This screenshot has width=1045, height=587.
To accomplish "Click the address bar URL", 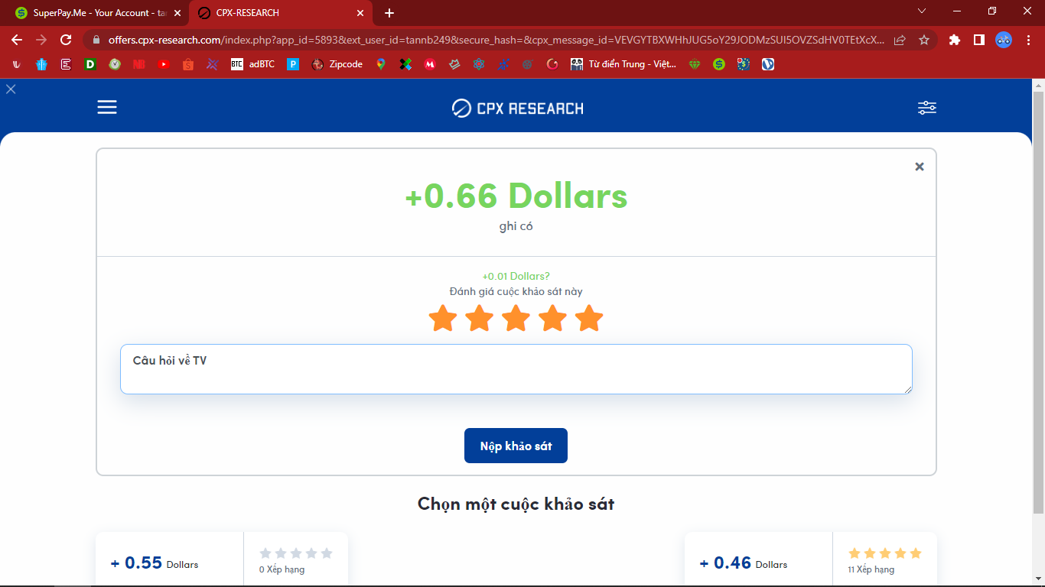I will [496, 40].
